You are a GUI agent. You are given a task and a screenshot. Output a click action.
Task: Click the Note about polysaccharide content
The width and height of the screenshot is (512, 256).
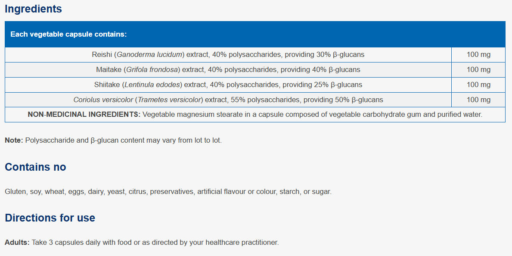pyautogui.click(x=113, y=141)
